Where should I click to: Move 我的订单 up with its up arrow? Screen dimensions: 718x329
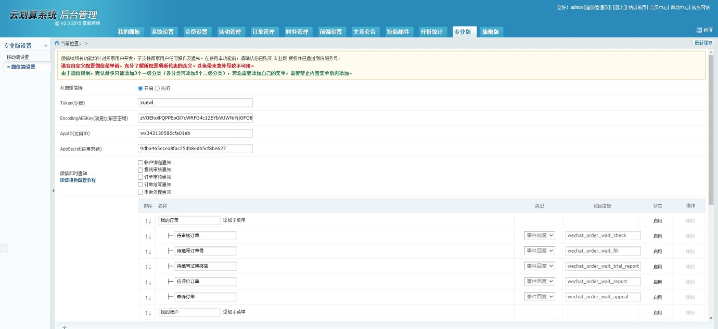point(146,221)
